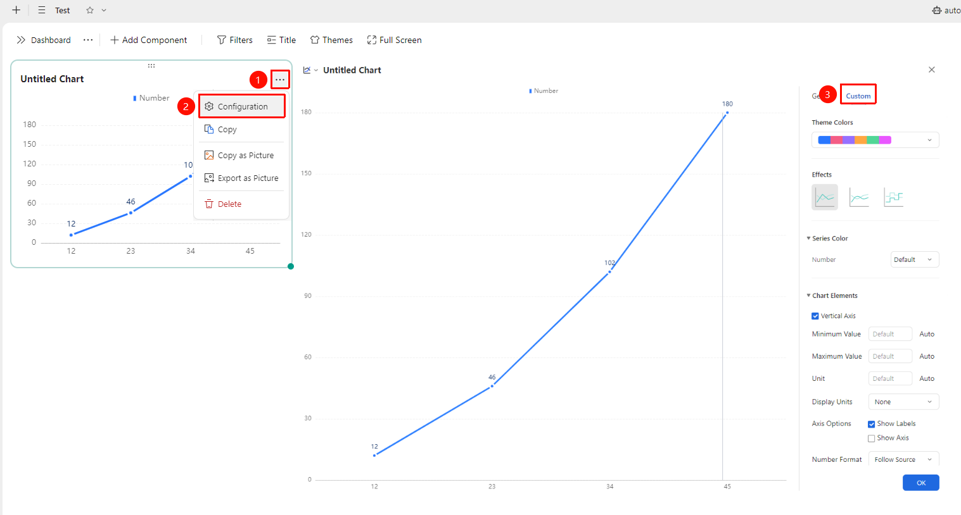Viewport: 961px width, 515px height.
Task: Select the step line effect icon
Action: 893,197
